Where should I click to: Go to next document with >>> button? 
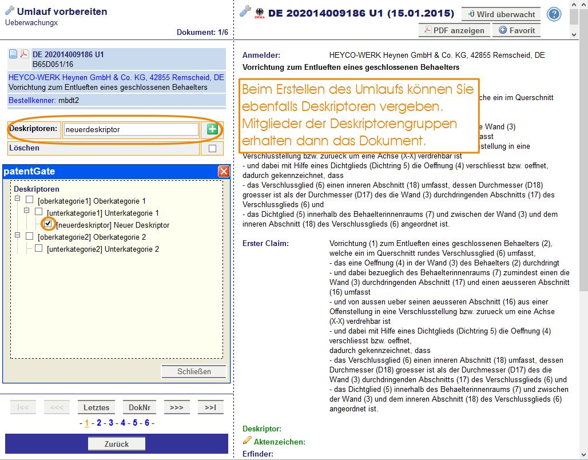pyautogui.click(x=177, y=407)
